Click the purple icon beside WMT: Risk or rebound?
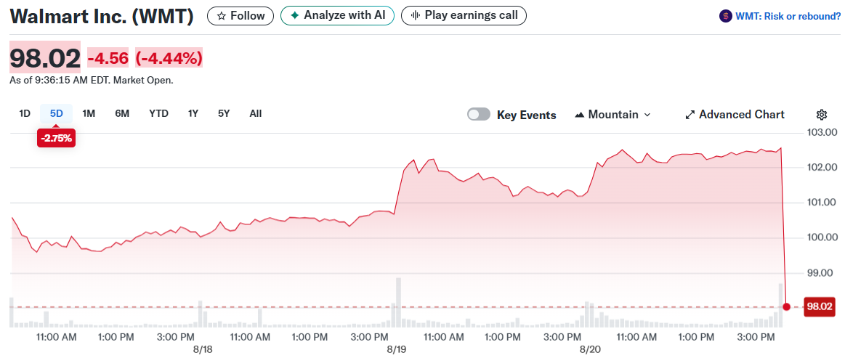Viewport: 845px width, 358px height. click(726, 16)
